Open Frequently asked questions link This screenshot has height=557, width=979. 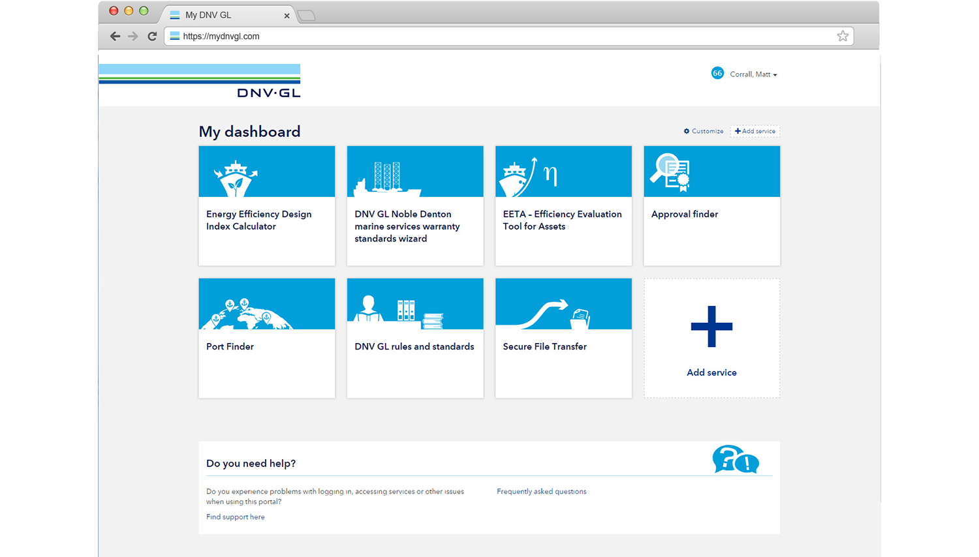542,492
